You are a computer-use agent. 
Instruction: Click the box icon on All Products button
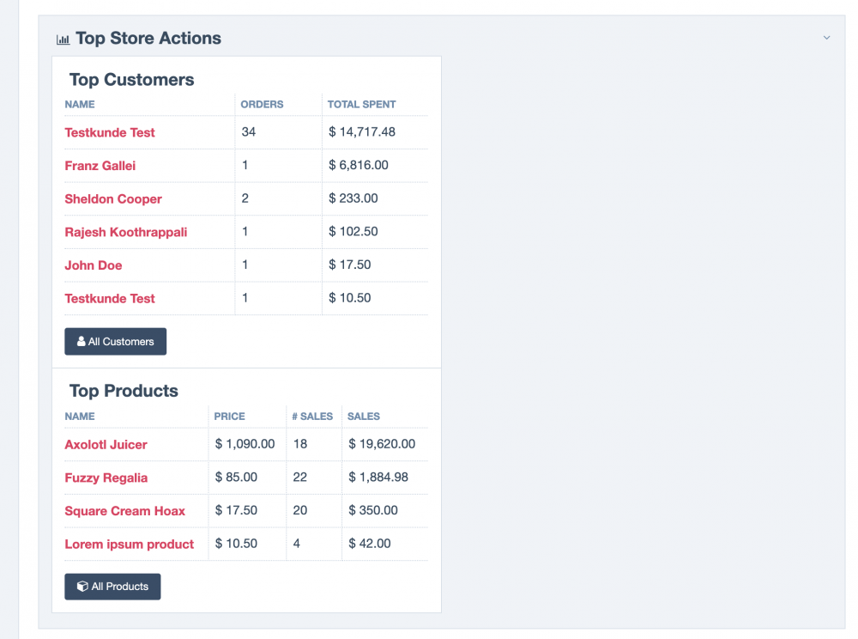click(x=82, y=587)
